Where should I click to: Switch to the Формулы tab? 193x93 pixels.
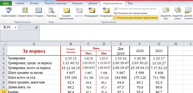point(77,3)
